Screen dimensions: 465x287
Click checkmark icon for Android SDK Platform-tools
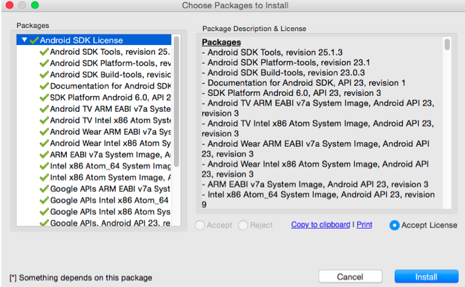[44, 63]
